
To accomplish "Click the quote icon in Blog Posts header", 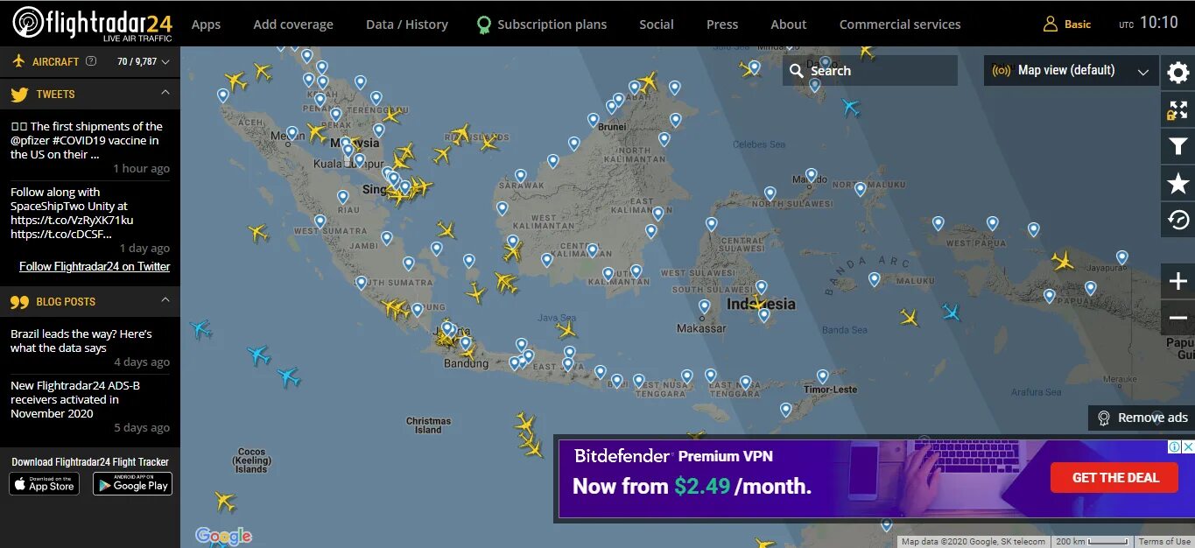I will (19, 301).
